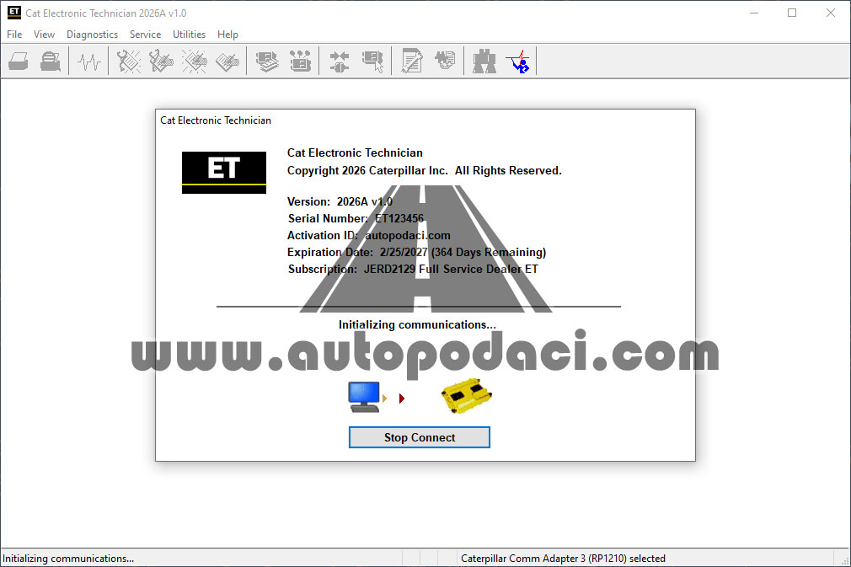Image resolution: width=851 pixels, height=567 pixels.
Task: Click the Caterpillar Comm Adapter status bar panel
Action: click(563, 558)
